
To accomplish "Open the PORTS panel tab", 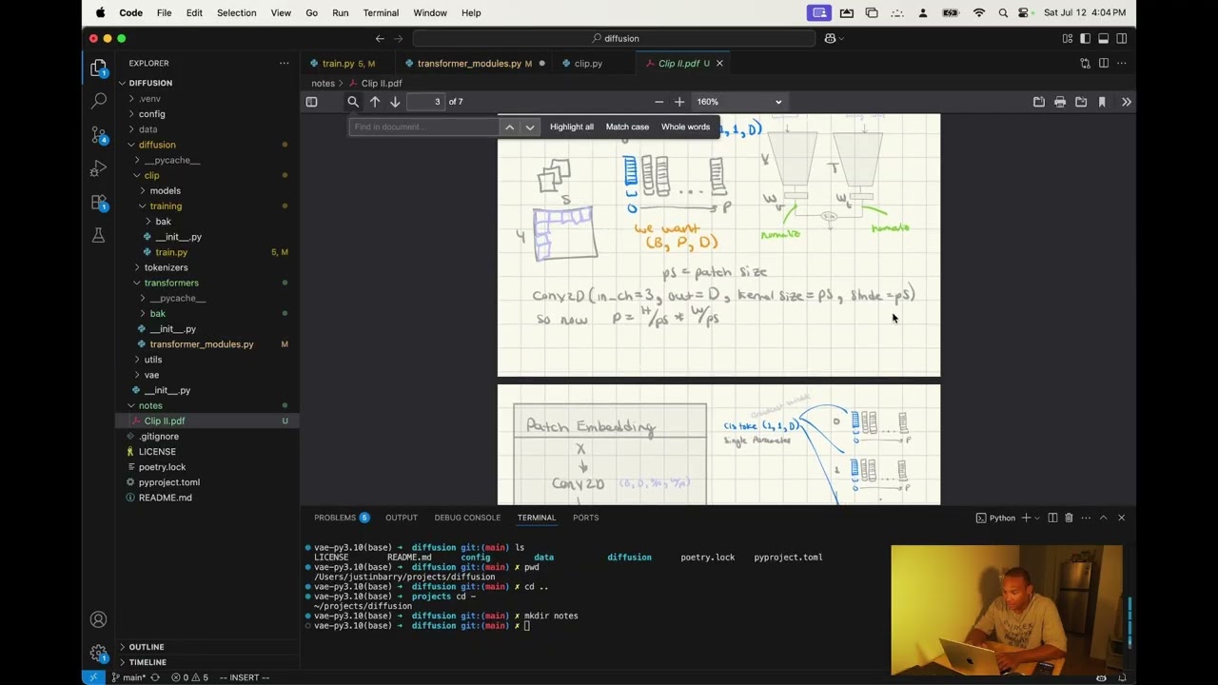I will click(586, 518).
